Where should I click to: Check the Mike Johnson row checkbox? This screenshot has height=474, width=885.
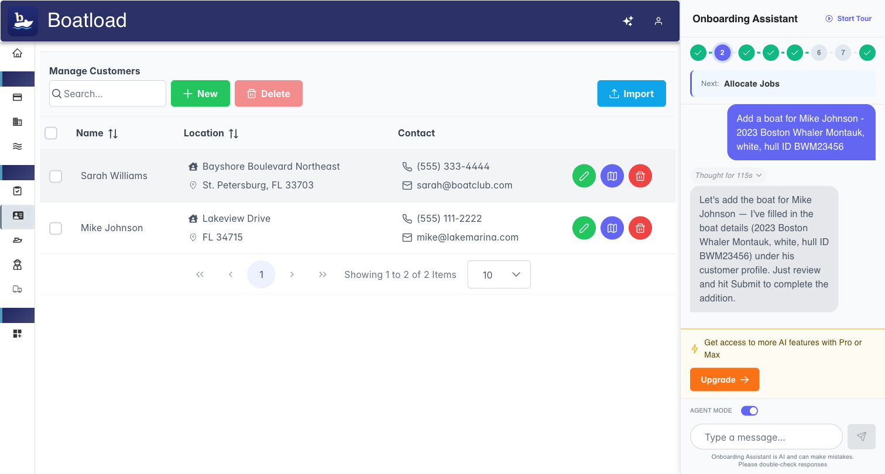click(x=56, y=228)
